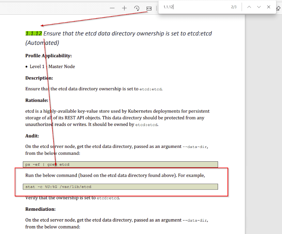Rotate the PDF page
The height and width of the screenshot is (234, 282).
[x=137, y=8]
